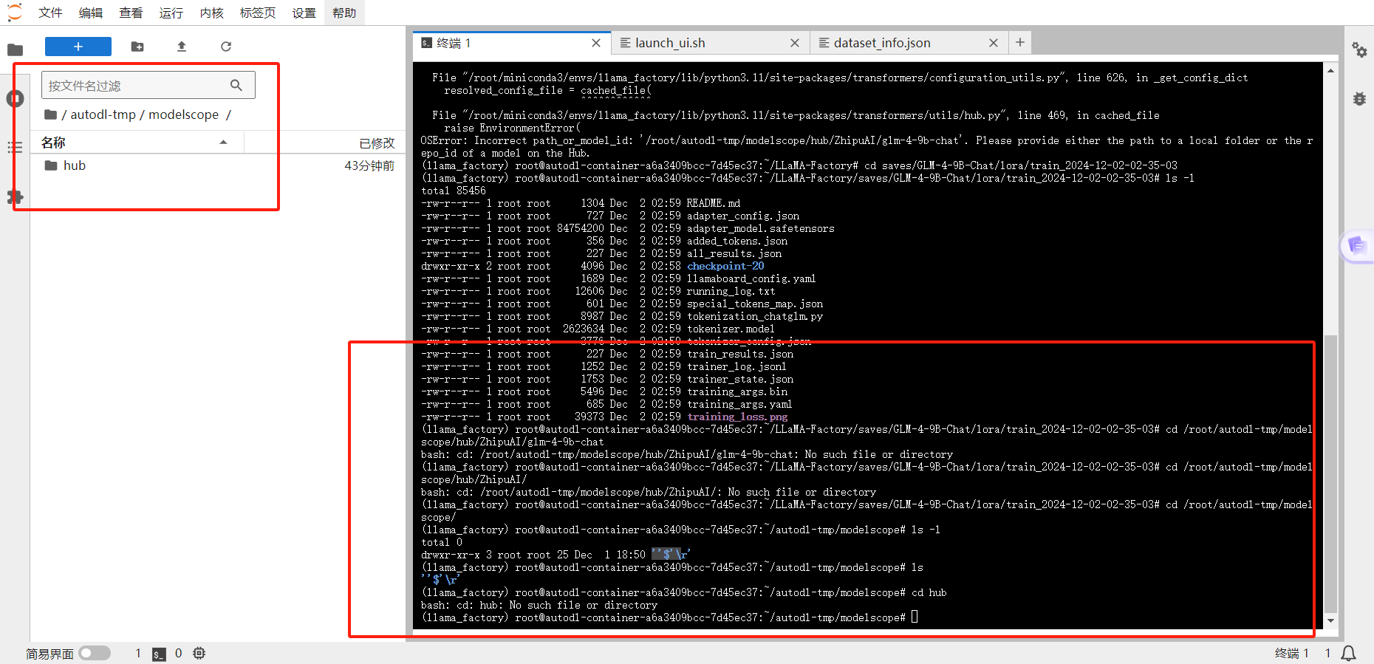Open the property inspector gears icon

coord(1359,49)
